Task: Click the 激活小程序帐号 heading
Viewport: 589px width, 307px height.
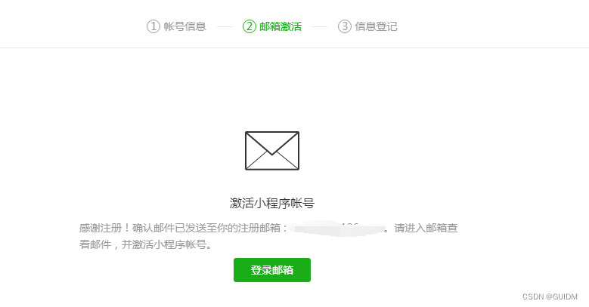Action: click(x=272, y=203)
